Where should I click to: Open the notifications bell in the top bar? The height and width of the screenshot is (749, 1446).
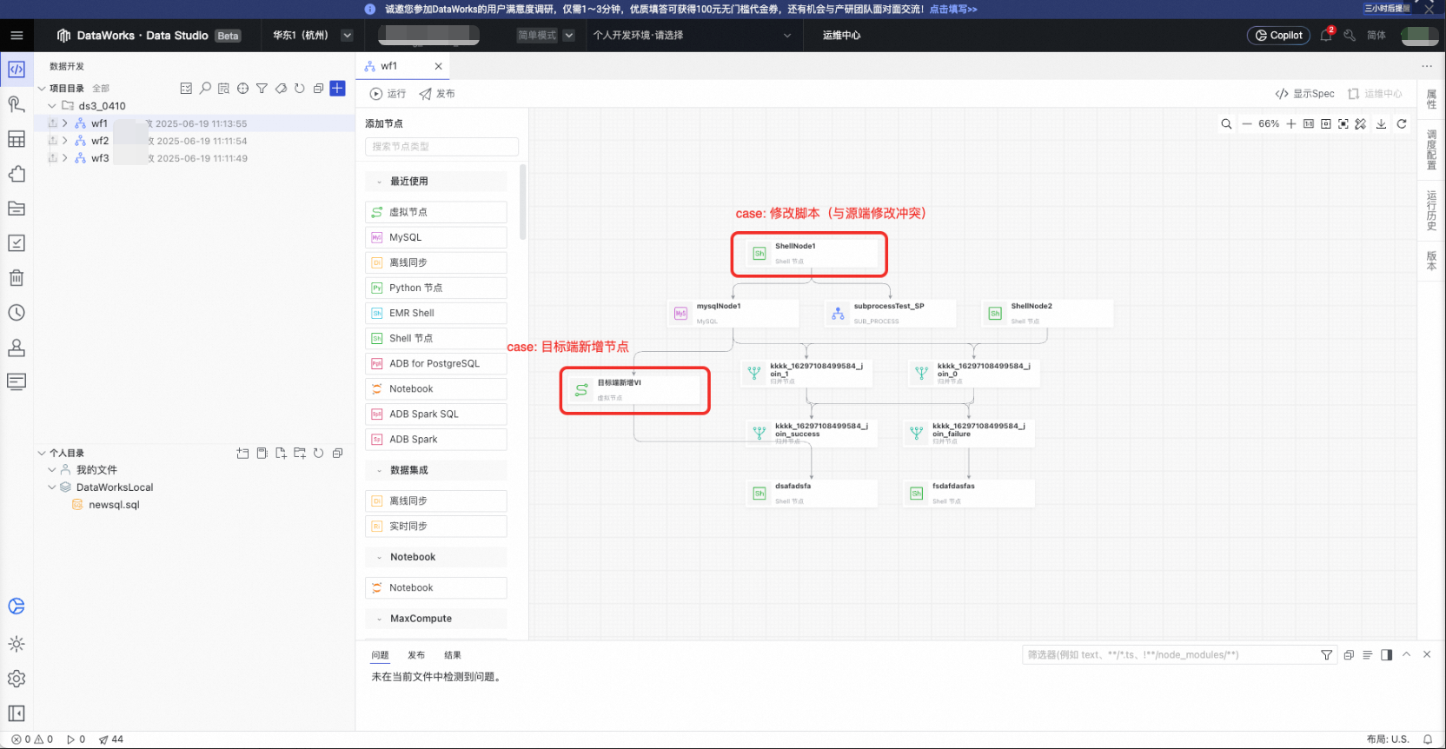coord(1326,36)
